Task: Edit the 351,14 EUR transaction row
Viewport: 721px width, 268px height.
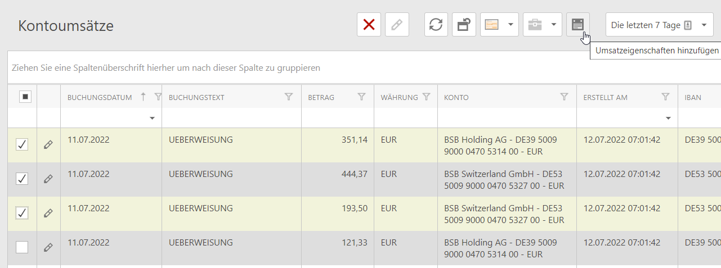Action: pyautogui.click(x=48, y=145)
